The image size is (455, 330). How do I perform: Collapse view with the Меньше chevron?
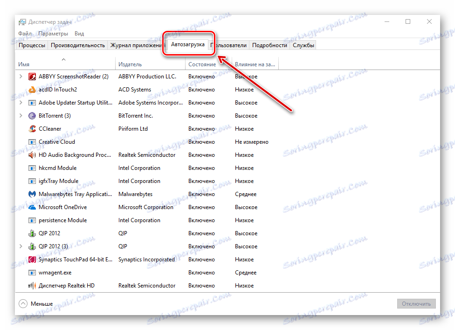[23, 303]
